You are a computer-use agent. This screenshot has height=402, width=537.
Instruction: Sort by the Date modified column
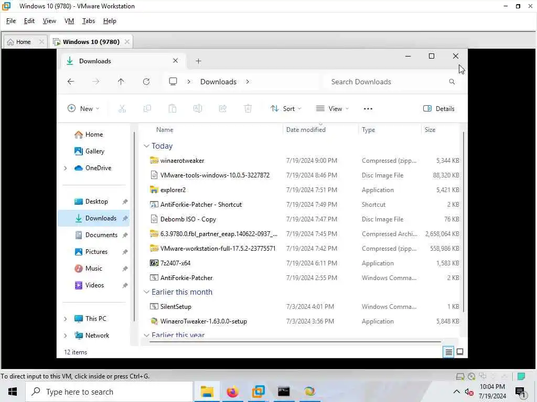[306, 130]
